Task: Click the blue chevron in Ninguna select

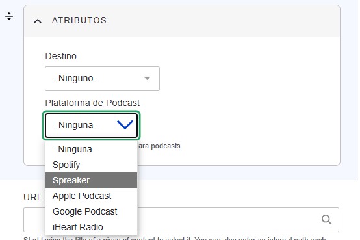Action: coord(125,125)
